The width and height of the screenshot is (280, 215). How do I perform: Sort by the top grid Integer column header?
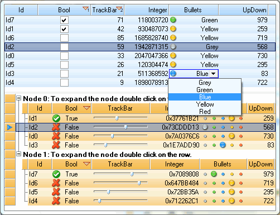(x=147, y=10)
